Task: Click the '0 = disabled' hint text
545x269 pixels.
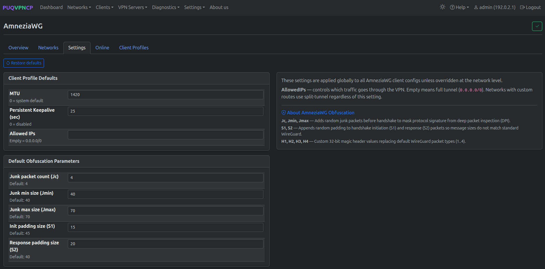Action: (x=20, y=124)
